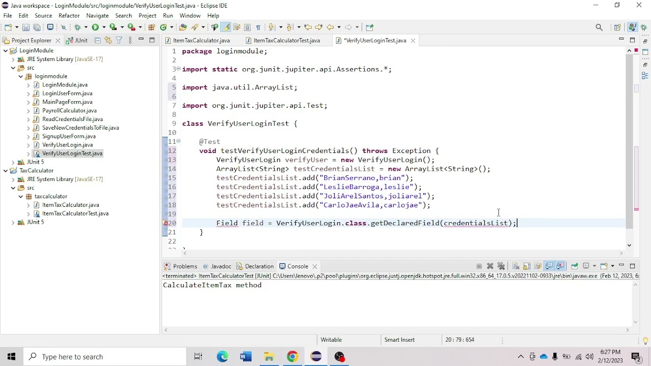Image resolution: width=651 pixels, height=366 pixels.
Task: Click the Debug bug icon
Action: pos(77,27)
